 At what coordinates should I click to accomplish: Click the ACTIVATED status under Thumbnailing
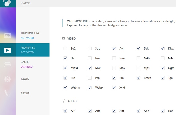tap(27, 38)
